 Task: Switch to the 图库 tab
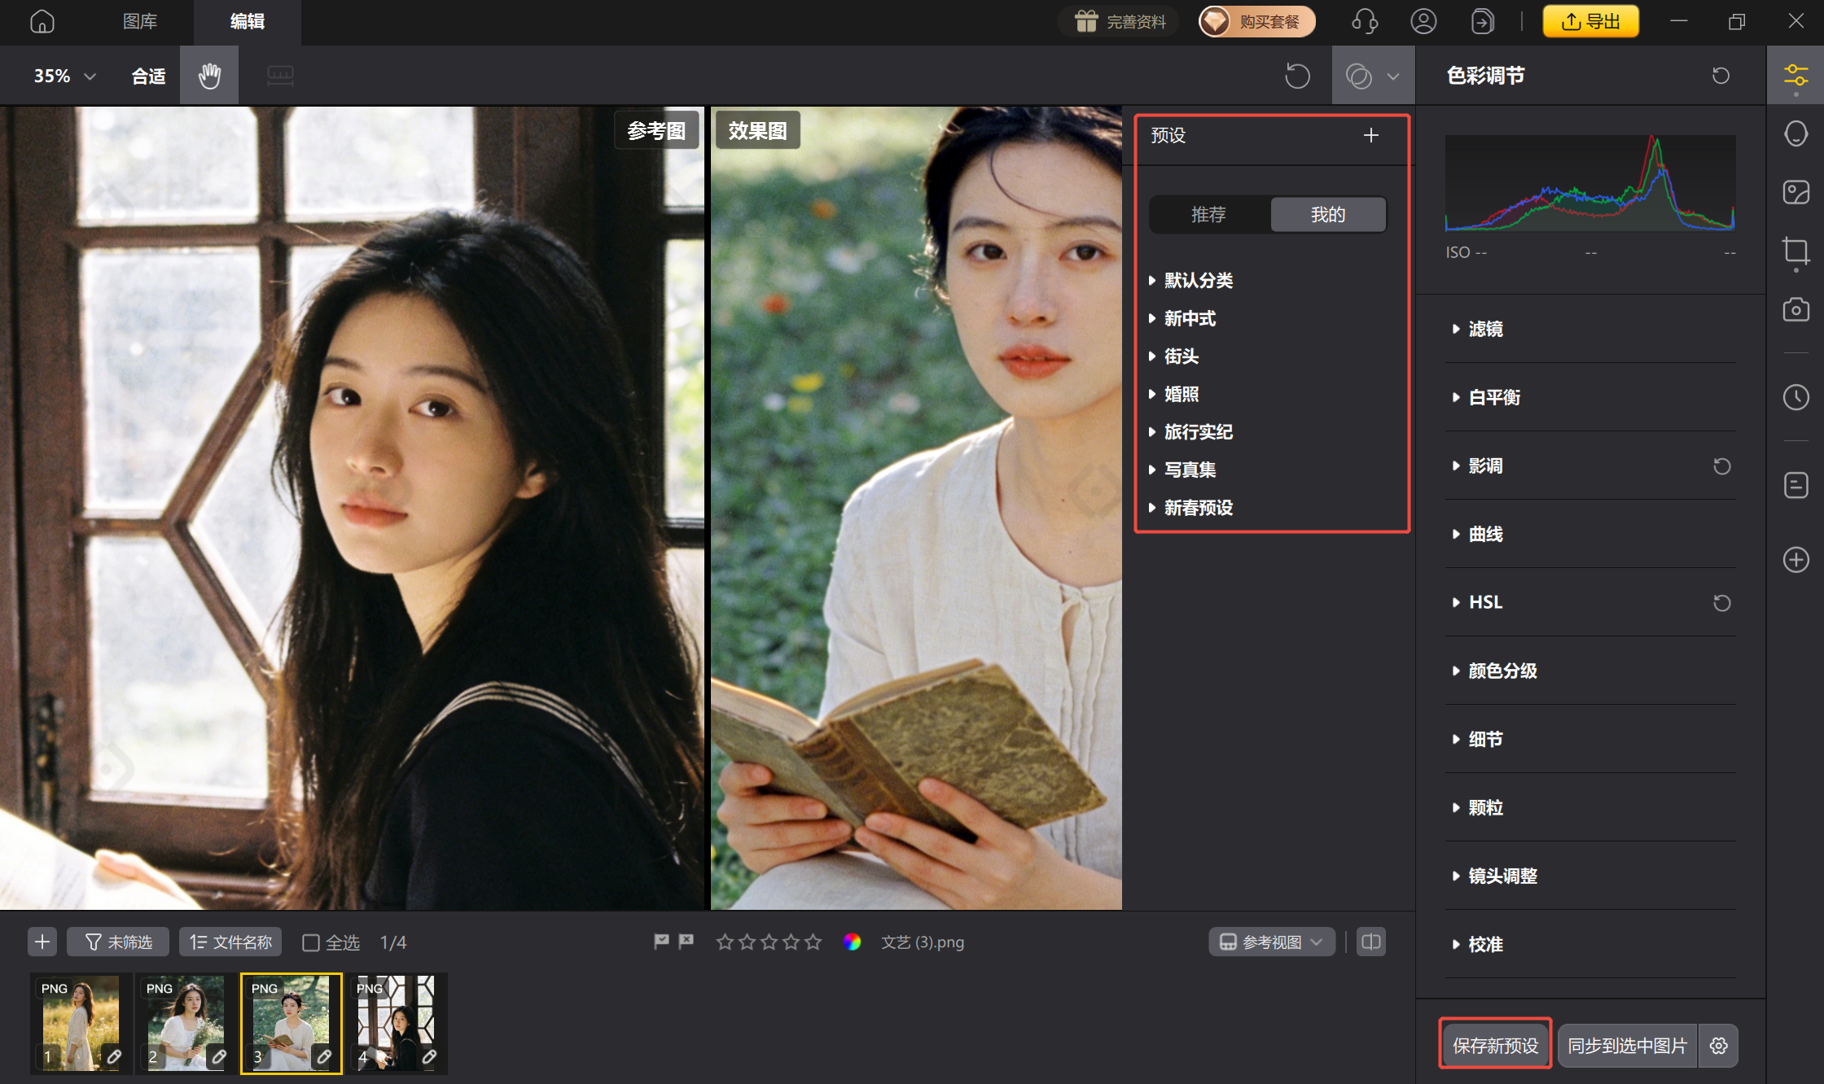point(139,21)
